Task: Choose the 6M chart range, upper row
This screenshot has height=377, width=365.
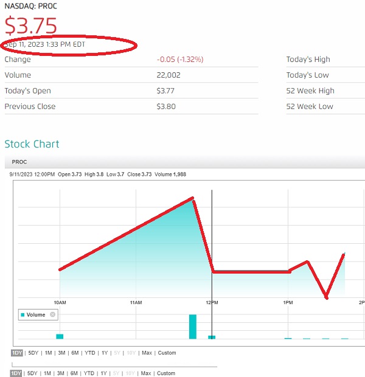Action: [75, 353]
